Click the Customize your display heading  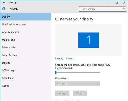[x=74, y=19]
